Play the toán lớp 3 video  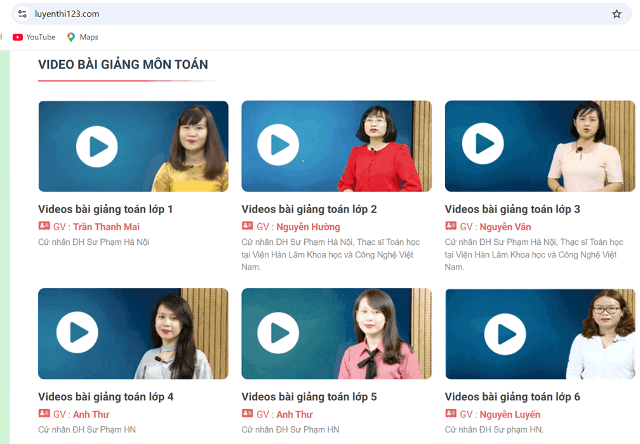point(483,143)
